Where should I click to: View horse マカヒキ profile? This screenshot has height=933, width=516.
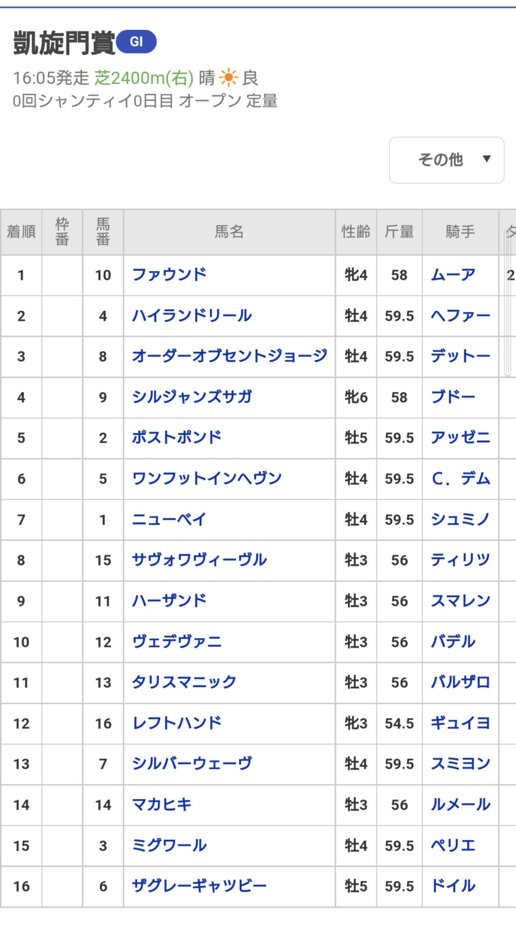[x=162, y=805]
